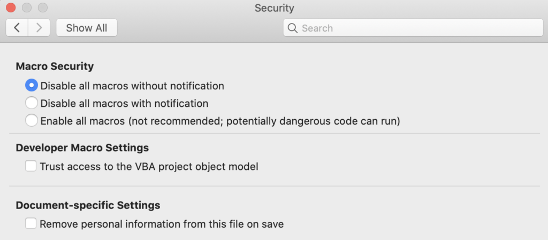
Task: Tick Remove personal information on save checkbox
Action: point(31,223)
